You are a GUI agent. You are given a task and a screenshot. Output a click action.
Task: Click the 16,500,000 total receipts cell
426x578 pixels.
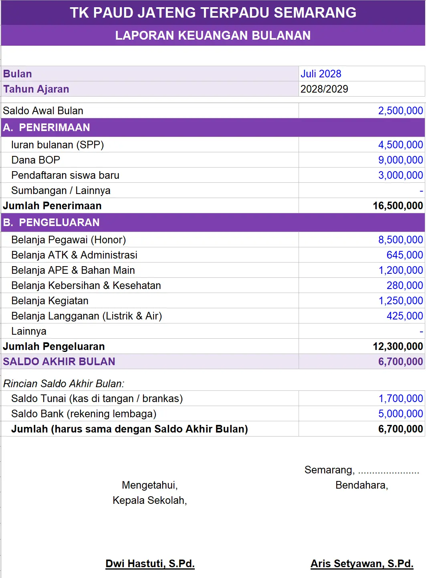pos(362,206)
